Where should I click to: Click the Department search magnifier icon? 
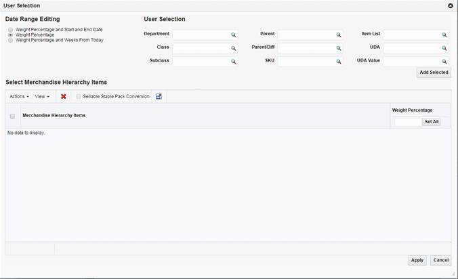(x=233, y=35)
